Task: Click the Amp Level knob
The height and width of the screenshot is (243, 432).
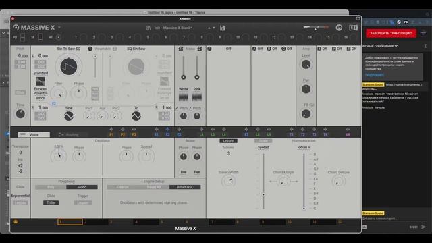Action: click(306, 65)
